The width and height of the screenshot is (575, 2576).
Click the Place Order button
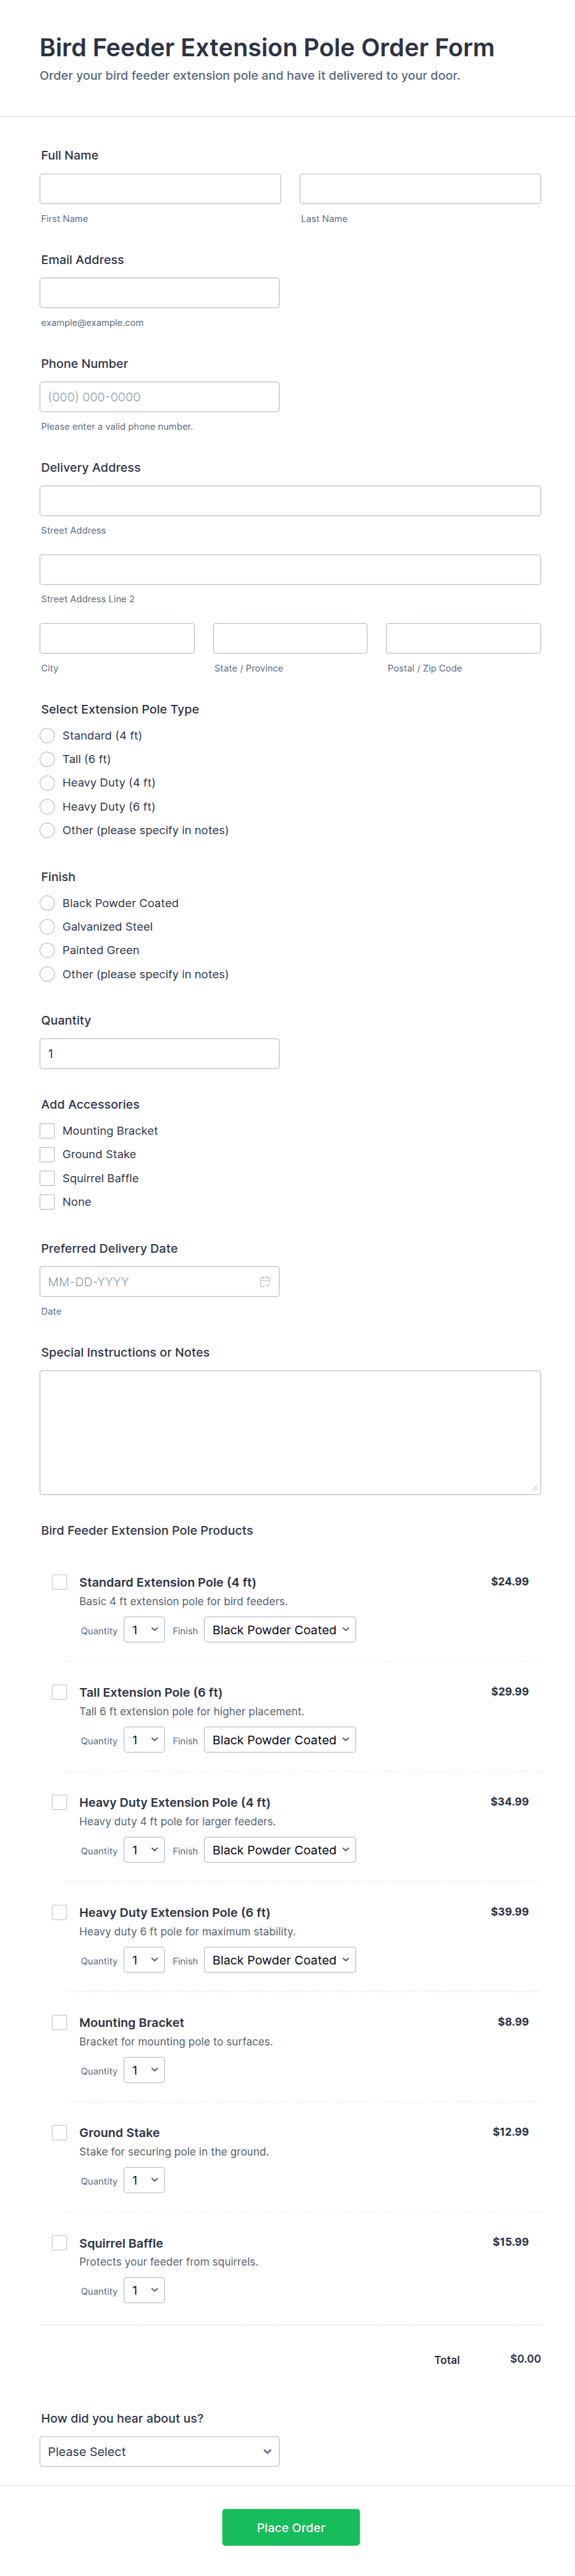click(x=290, y=2527)
